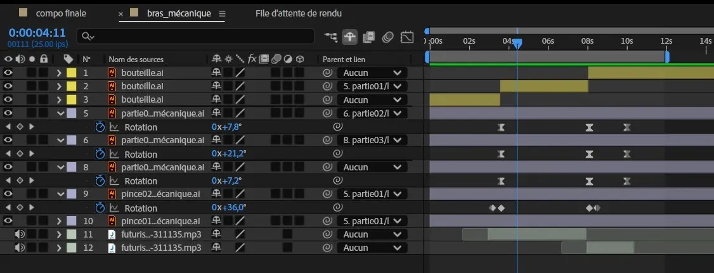This screenshot has width=714, height=273.
Task: Click the parent pick whip of layer 1
Action: tap(328, 73)
